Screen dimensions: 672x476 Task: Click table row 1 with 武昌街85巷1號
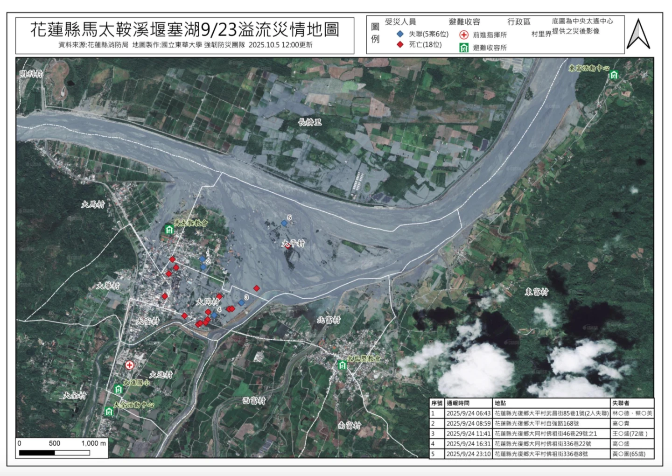[541, 413]
